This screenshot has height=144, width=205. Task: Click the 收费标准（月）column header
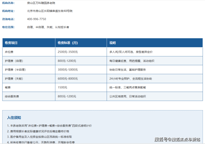pyautogui.click(x=81, y=43)
